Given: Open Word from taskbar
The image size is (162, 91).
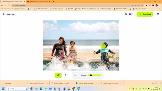Looking at the screenshot, I should coord(64,89).
